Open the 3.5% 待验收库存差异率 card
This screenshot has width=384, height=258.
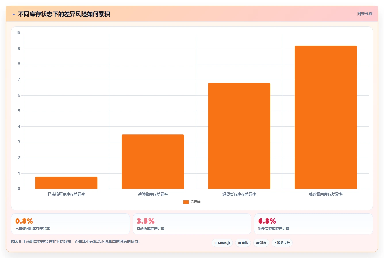click(x=192, y=224)
